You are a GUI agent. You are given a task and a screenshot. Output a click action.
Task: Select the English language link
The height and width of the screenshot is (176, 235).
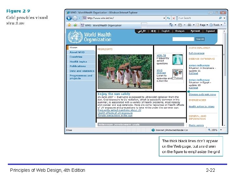tap(165, 31)
